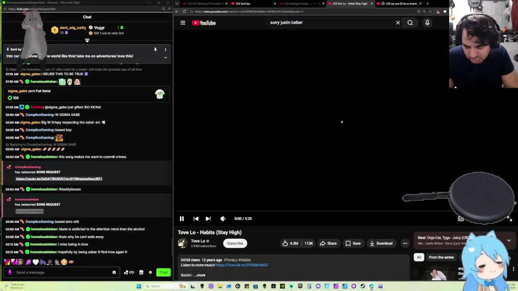Send message with green Chat button

[x=163, y=272]
